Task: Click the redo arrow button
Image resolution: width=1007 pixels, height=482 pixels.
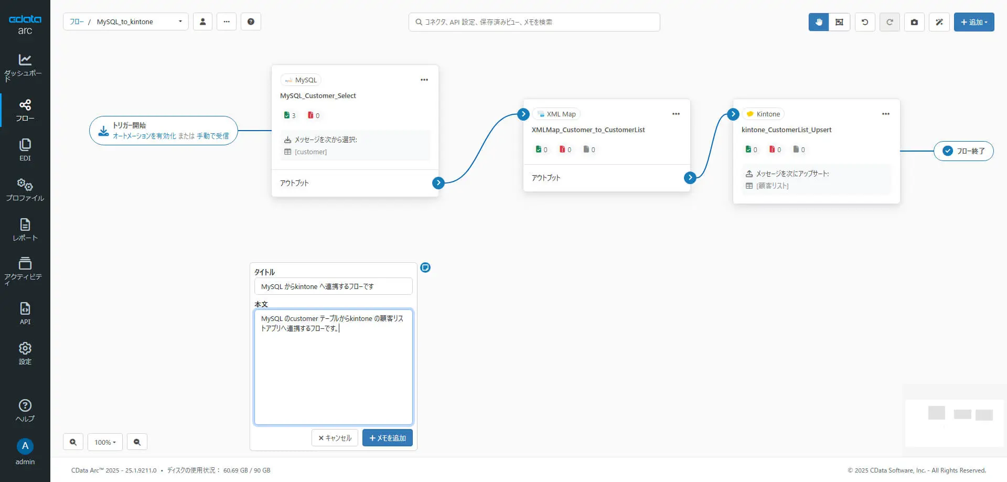Action: [890, 22]
